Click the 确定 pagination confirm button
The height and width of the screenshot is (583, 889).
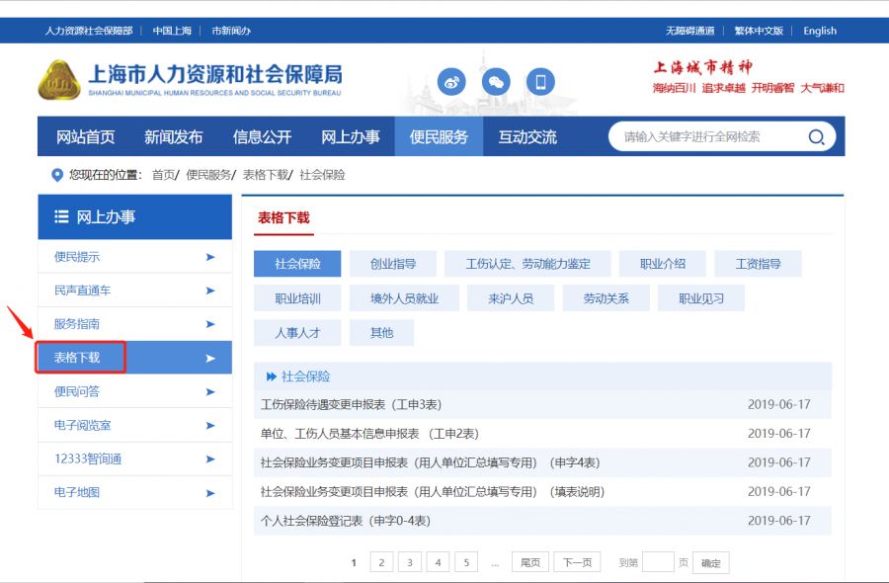[709, 561]
